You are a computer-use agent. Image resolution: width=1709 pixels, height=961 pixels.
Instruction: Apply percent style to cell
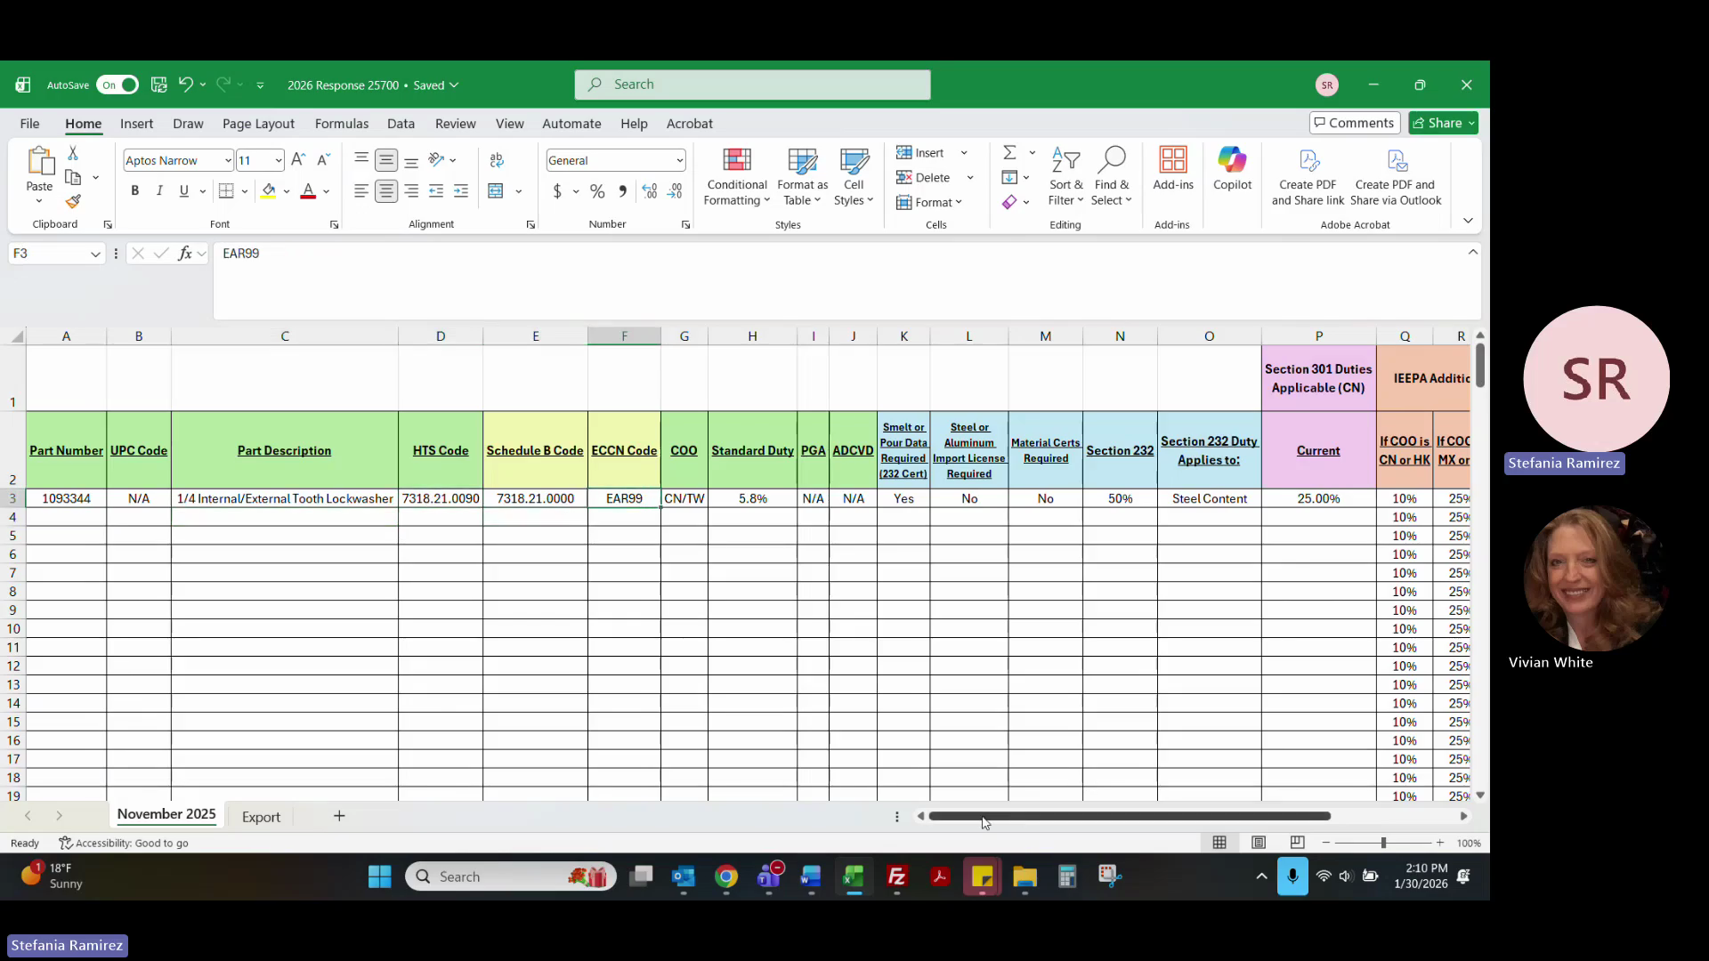coord(597,191)
